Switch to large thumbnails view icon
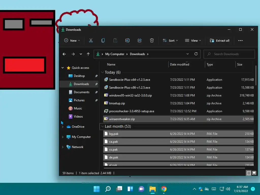 [254, 173]
